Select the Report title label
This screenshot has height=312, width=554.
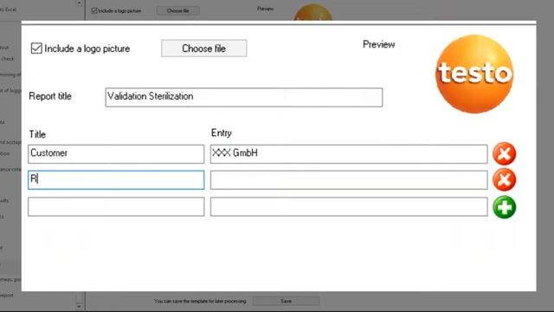[50, 96]
